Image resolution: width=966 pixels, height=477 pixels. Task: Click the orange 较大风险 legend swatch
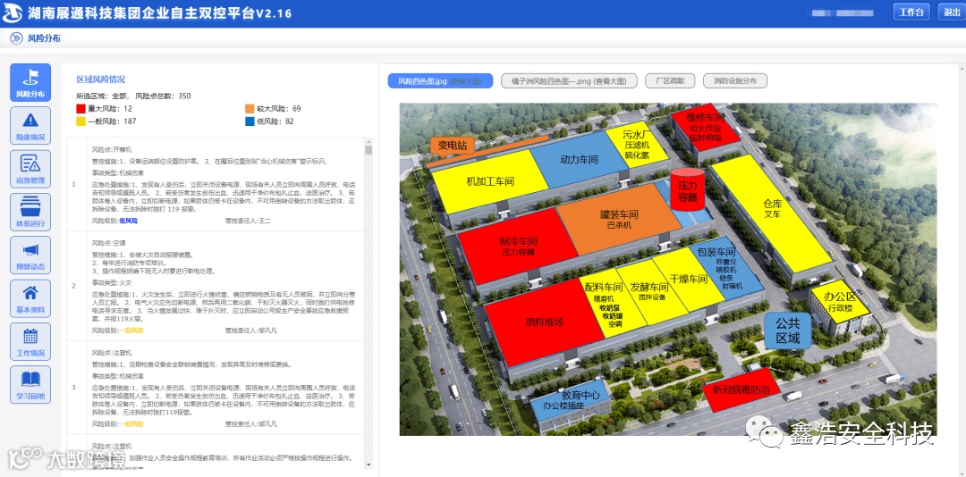tap(250, 109)
